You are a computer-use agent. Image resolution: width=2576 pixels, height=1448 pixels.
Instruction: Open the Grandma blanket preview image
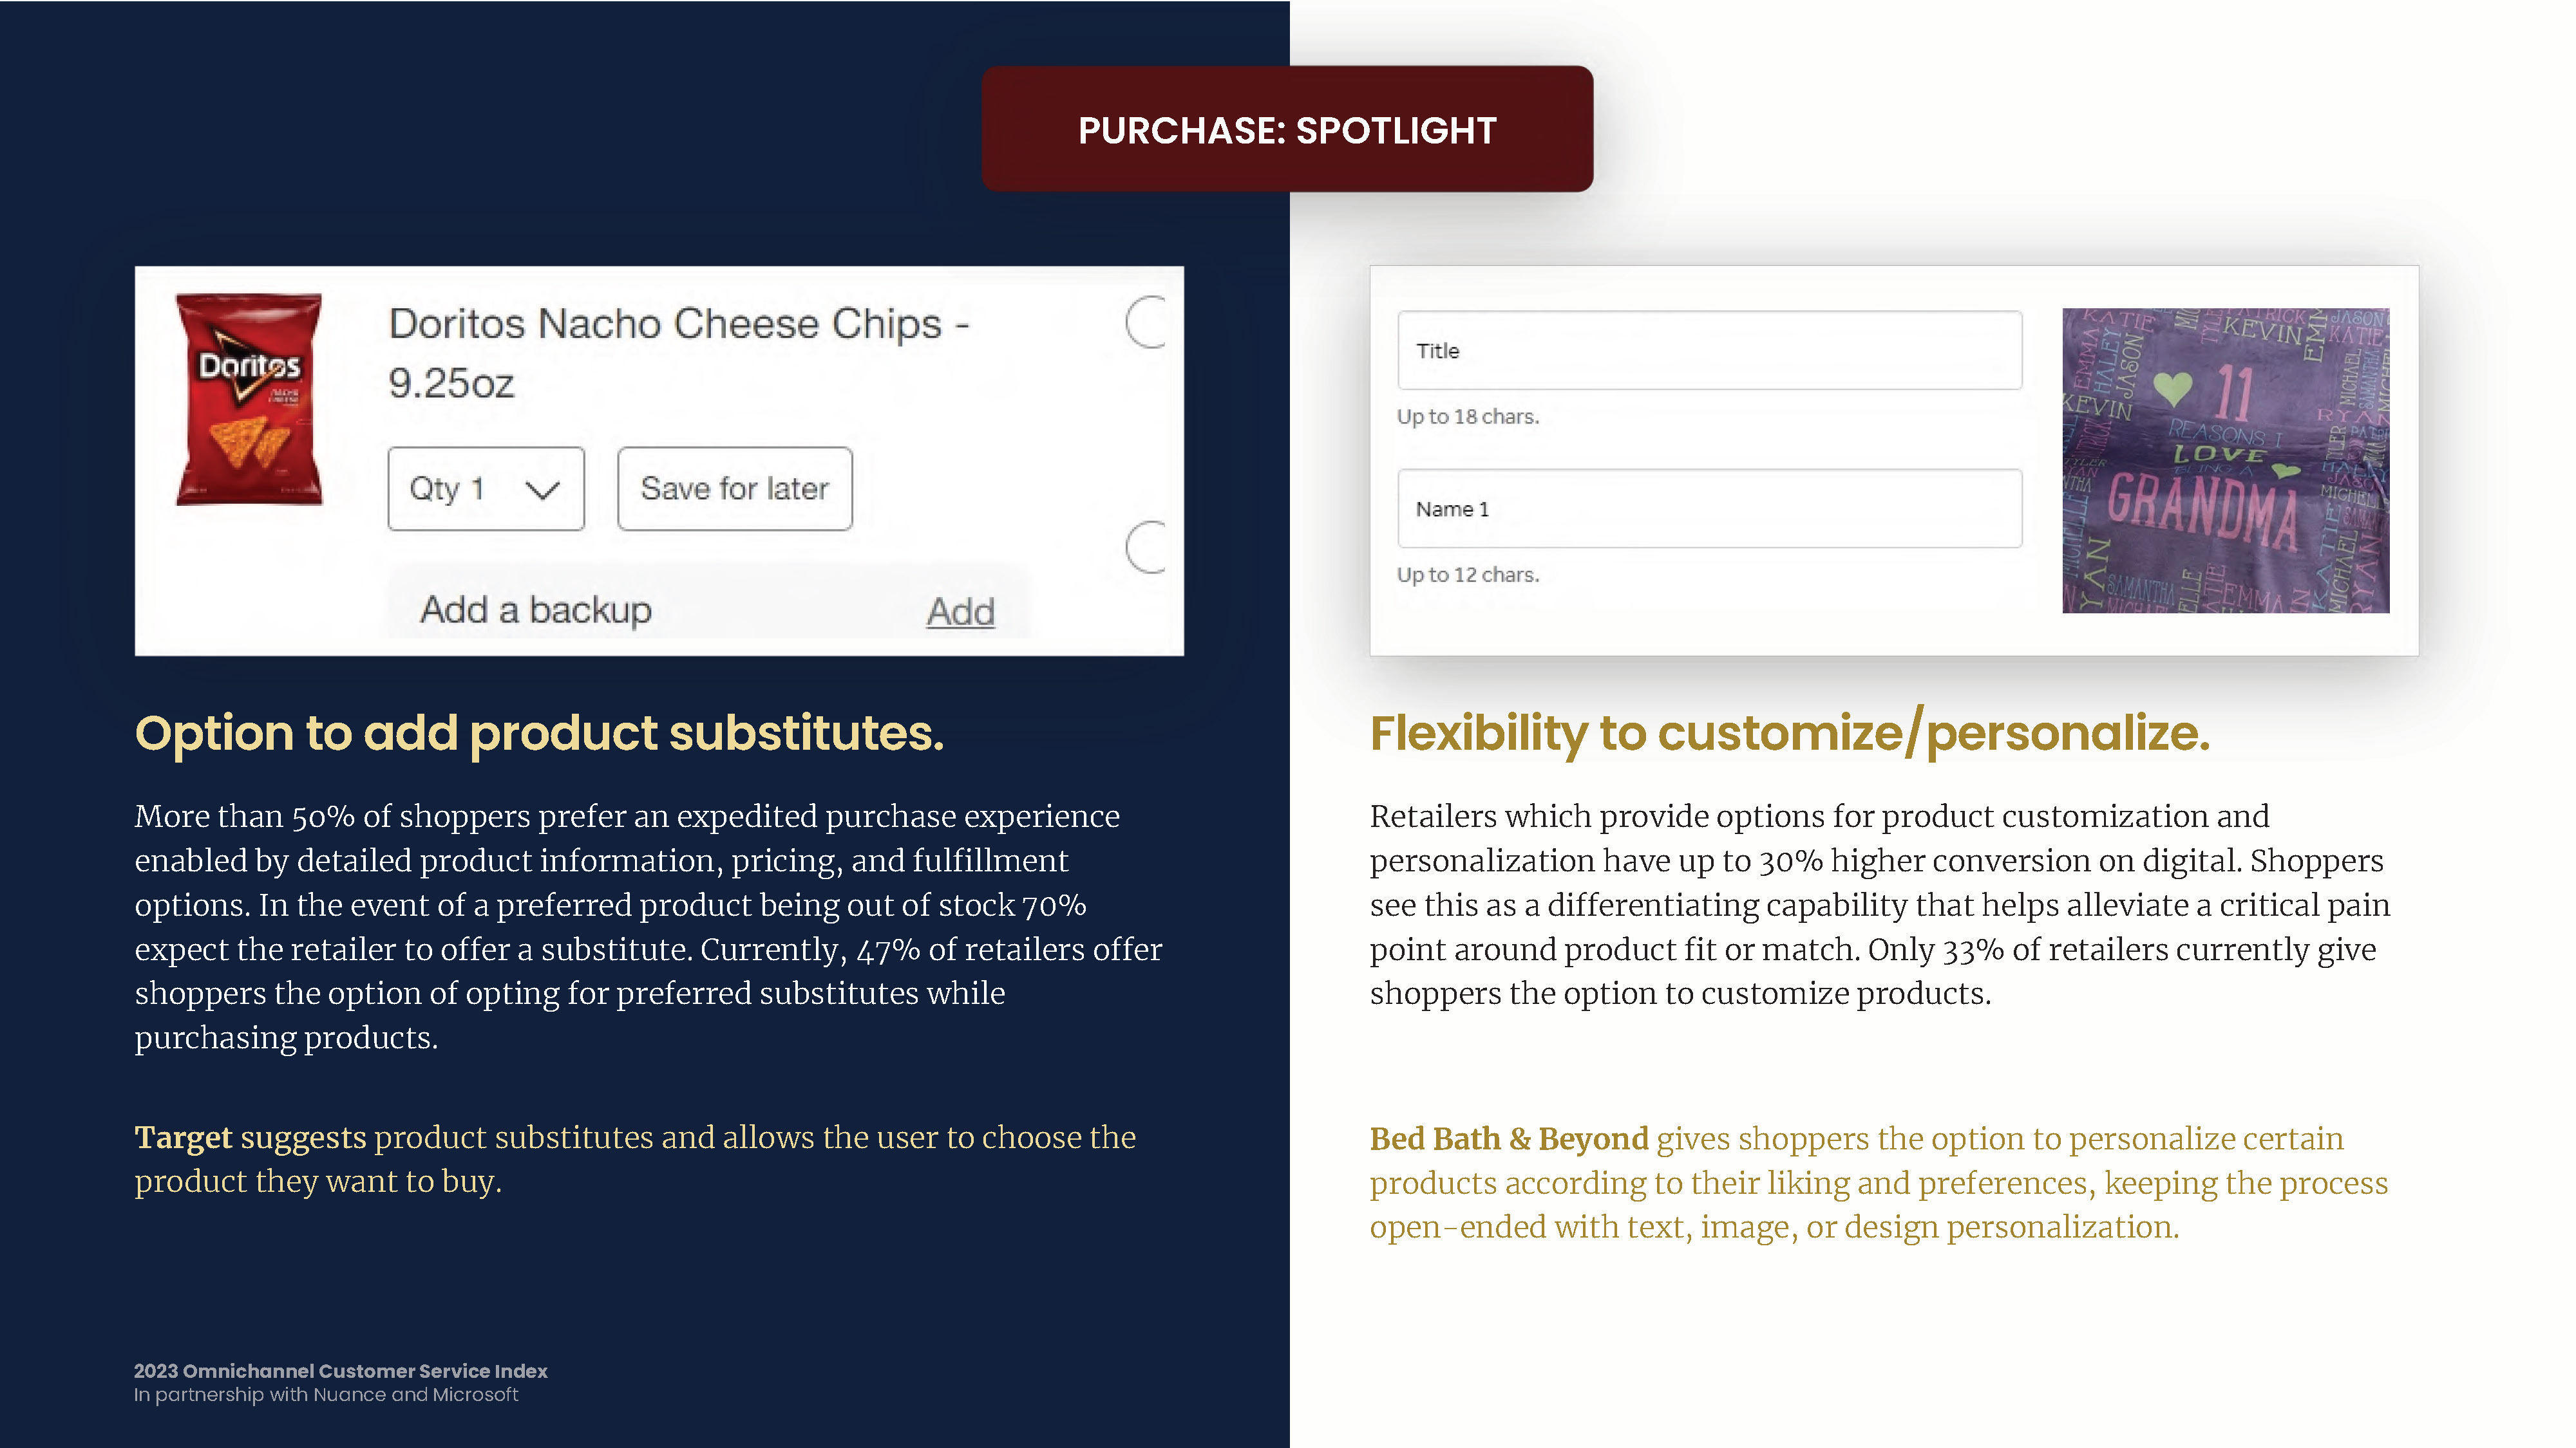pos(2226,461)
